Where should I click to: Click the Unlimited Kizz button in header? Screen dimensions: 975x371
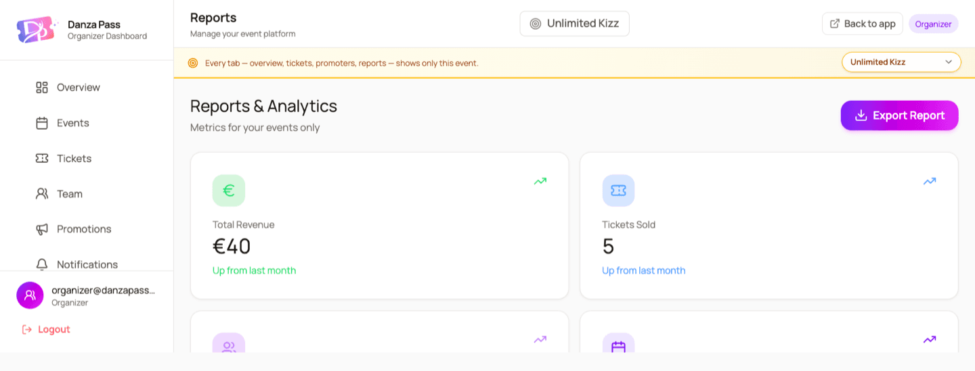[x=574, y=24]
